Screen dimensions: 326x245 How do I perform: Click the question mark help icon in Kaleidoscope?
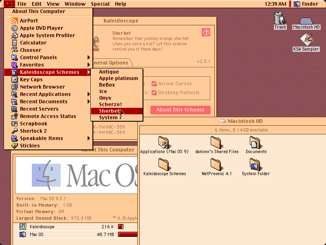(x=206, y=32)
